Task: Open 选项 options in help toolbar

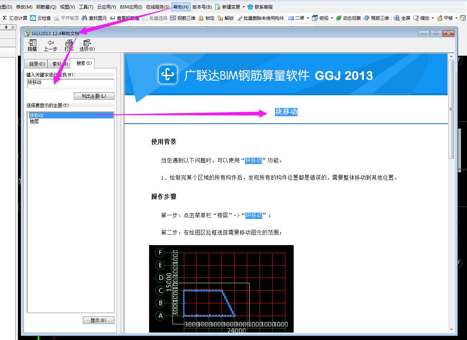Action: coord(87,46)
